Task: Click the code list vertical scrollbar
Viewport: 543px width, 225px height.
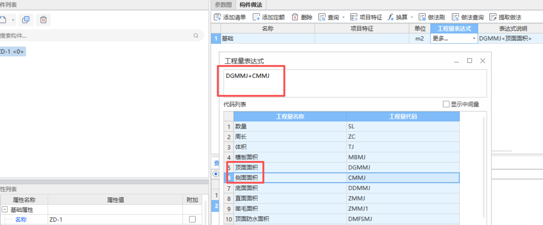Action: (x=483, y=168)
